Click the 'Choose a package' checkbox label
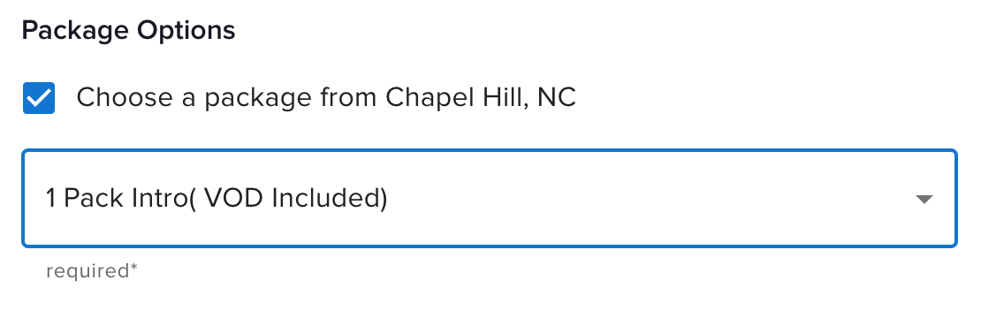Viewport: 981px width, 318px height. pos(325,98)
